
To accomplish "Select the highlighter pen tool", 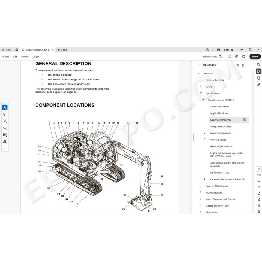I will click(x=5, y=121).
